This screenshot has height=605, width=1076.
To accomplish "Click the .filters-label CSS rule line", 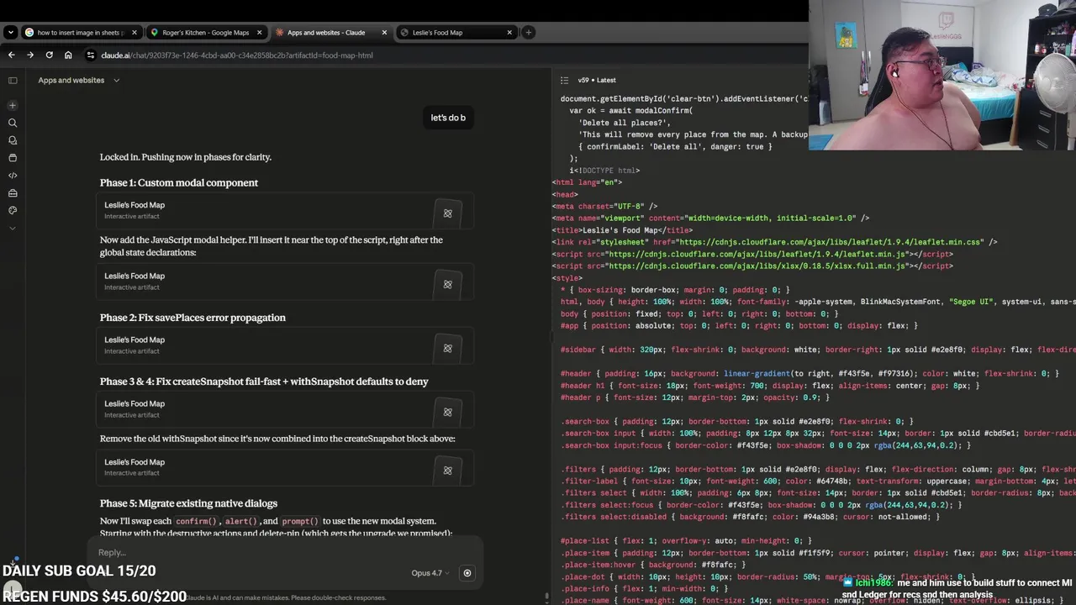I will (818, 481).
